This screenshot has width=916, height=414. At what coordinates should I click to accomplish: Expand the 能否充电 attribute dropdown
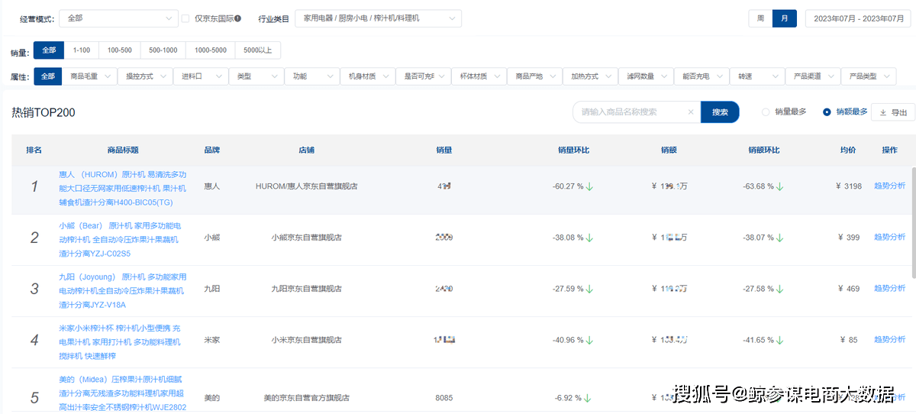pyautogui.click(x=703, y=76)
